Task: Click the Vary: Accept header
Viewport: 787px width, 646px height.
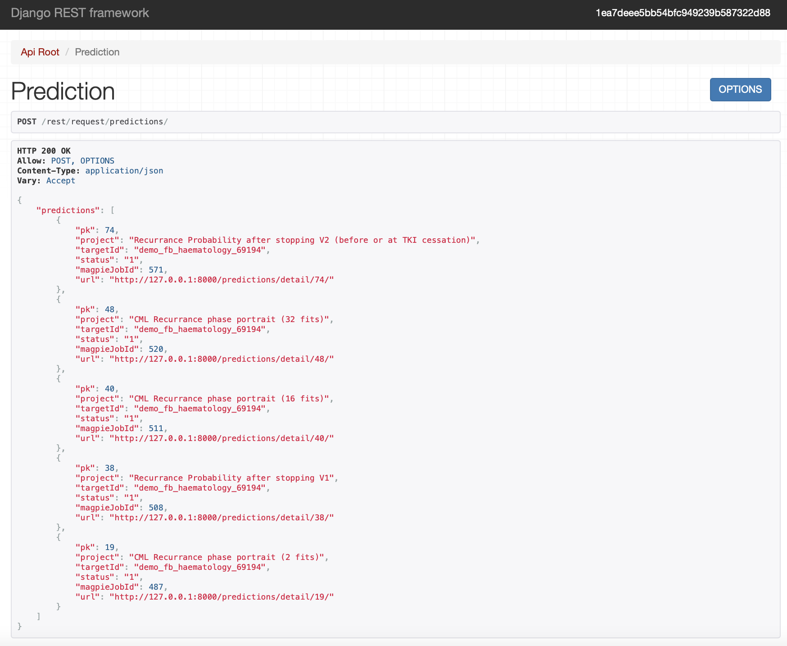Action: tap(46, 181)
